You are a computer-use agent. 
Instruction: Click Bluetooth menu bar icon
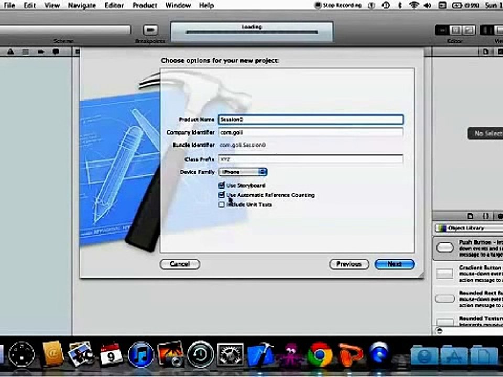click(x=400, y=5)
